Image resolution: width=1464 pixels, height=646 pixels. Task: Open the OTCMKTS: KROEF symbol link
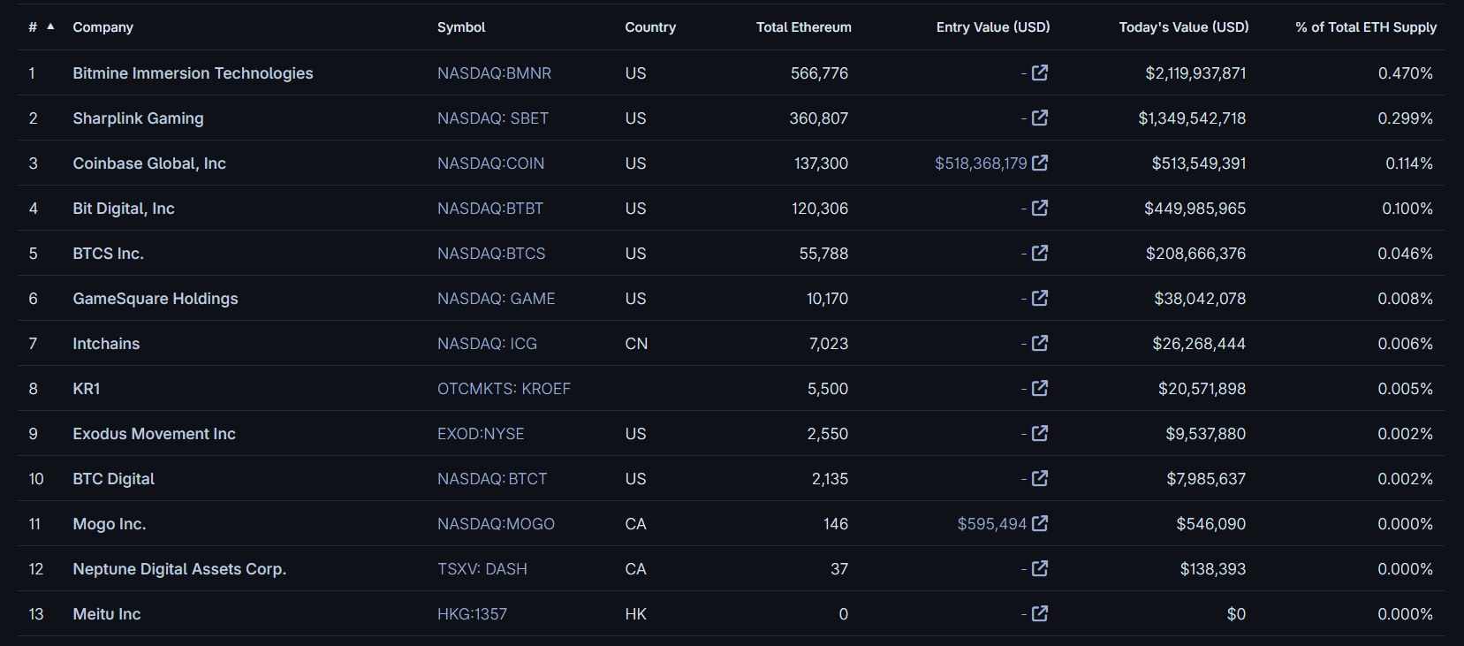[x=504, y=389]
